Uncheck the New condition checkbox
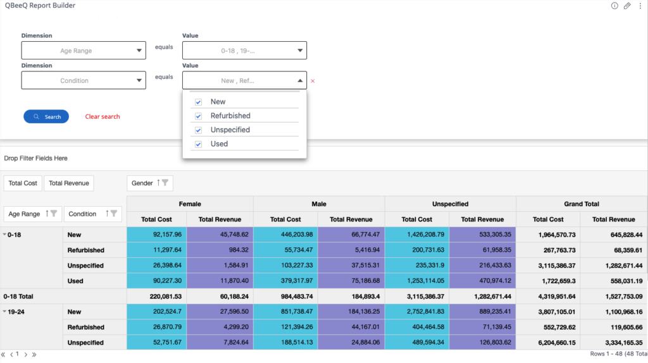This screenshot has height=363, width=648. (199, 102)
